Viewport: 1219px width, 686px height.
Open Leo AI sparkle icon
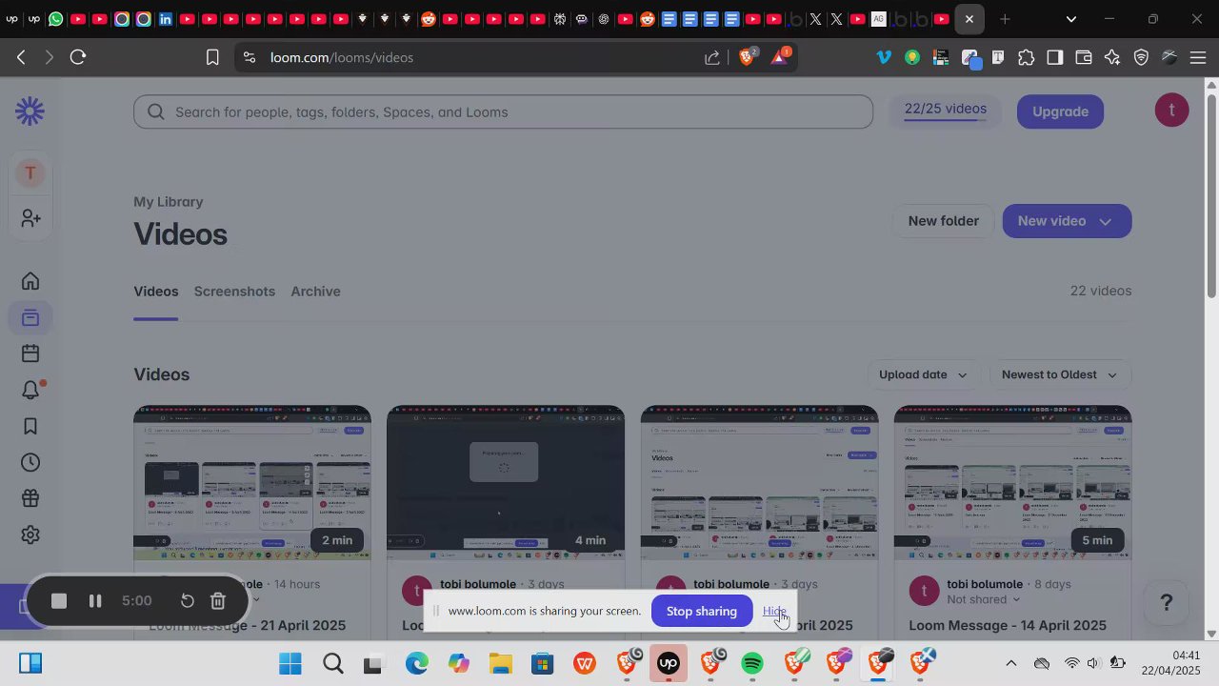click(1112, 57)
